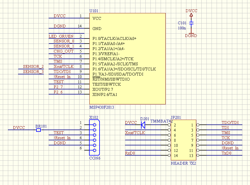Click pin name XOUT/P2.7
The height and width of the screenshot is (185, 250).
[x=103, y=89]
